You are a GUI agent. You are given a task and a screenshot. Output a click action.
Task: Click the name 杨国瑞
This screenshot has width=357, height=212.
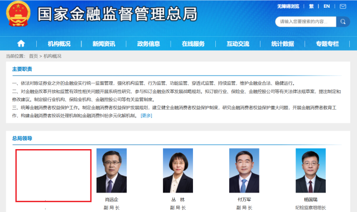[311, 200]
